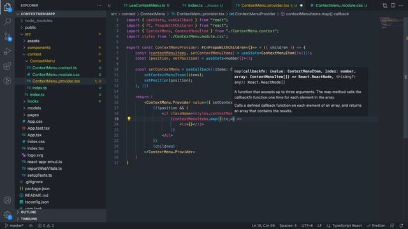408x229 pixels.
Task: Click the lightbulb quick fix icon
Action: [x=129, y=119]
